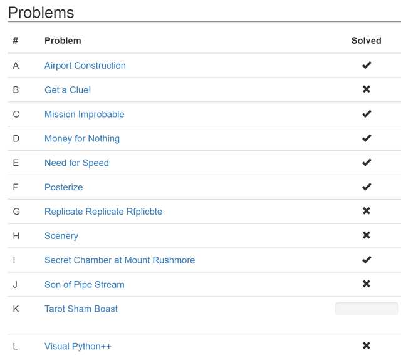Screen dimensions: 401x358
Task: Open the Visual Python++ problem link
Action: 78,347
